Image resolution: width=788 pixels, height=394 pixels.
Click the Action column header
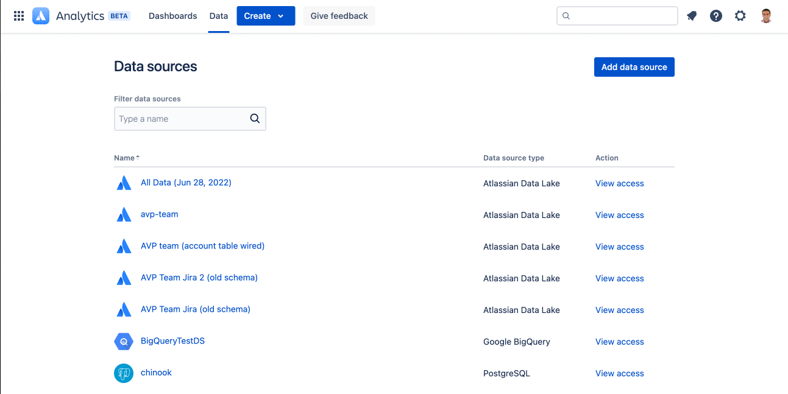(607, 158)
